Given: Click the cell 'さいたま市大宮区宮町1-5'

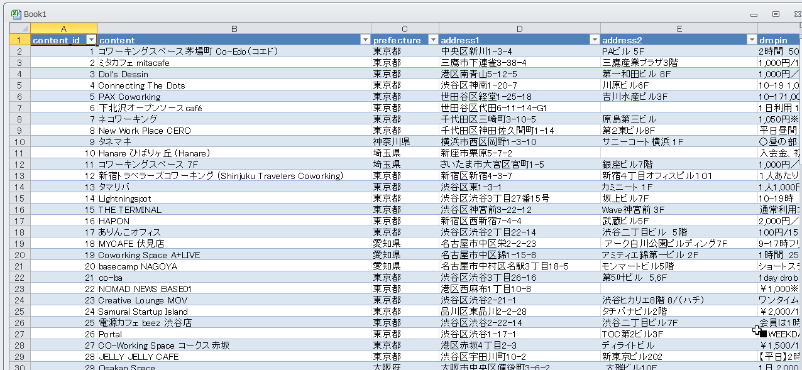Looking at the screenshot, I should click(x=520, y=164).
